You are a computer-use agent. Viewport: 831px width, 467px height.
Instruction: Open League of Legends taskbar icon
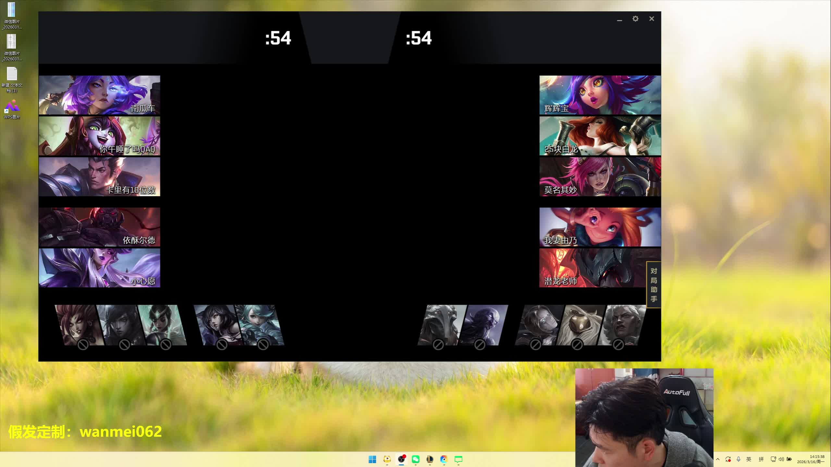point(430,459)
